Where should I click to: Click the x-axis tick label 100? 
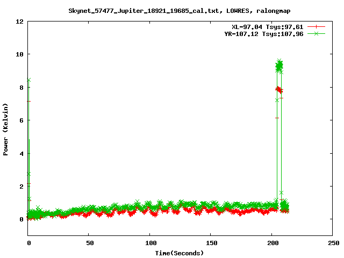click(x=151, y=243)
